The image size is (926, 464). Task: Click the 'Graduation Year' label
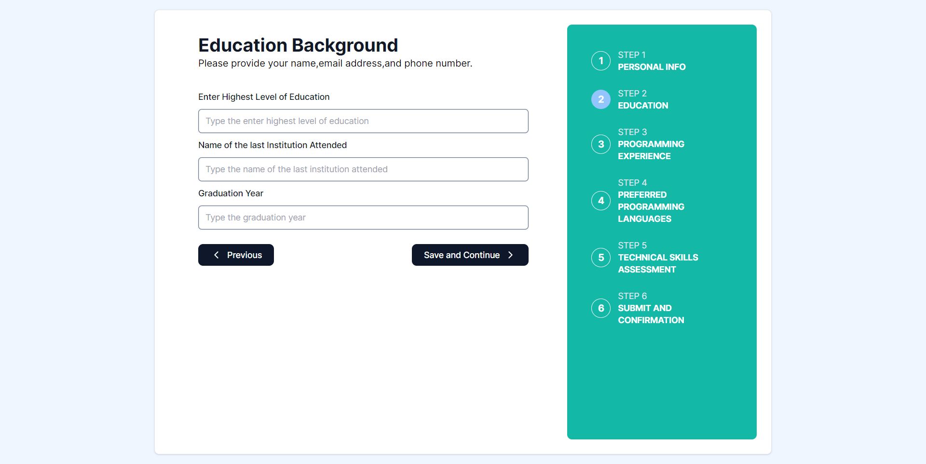tap(231, 193)
